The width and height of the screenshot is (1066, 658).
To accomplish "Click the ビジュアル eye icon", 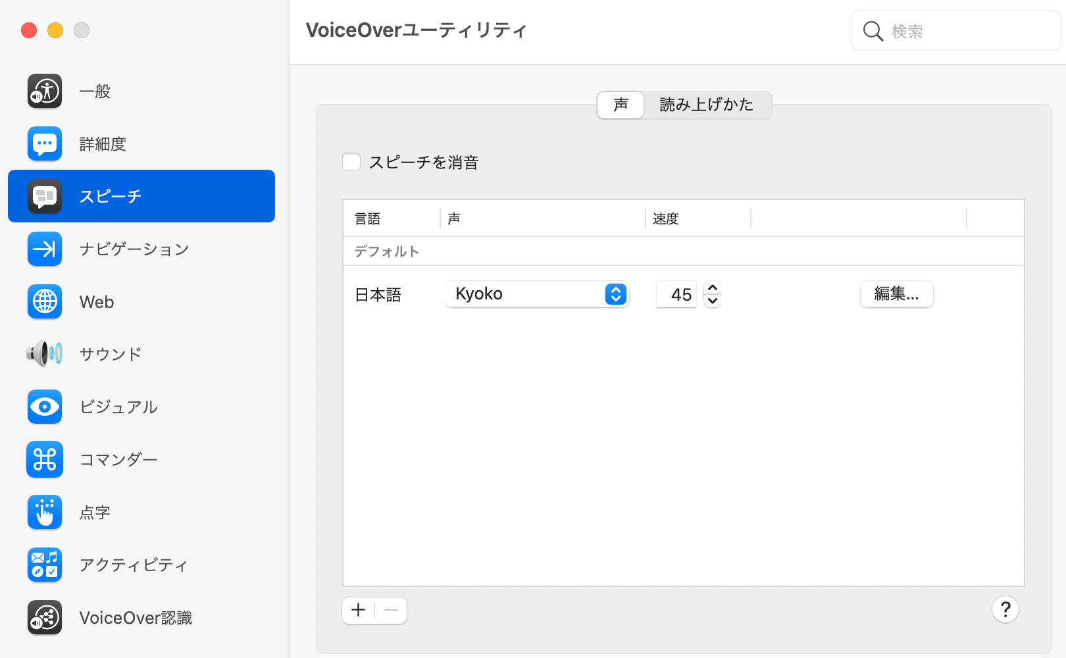I will [x=45, y=407].
